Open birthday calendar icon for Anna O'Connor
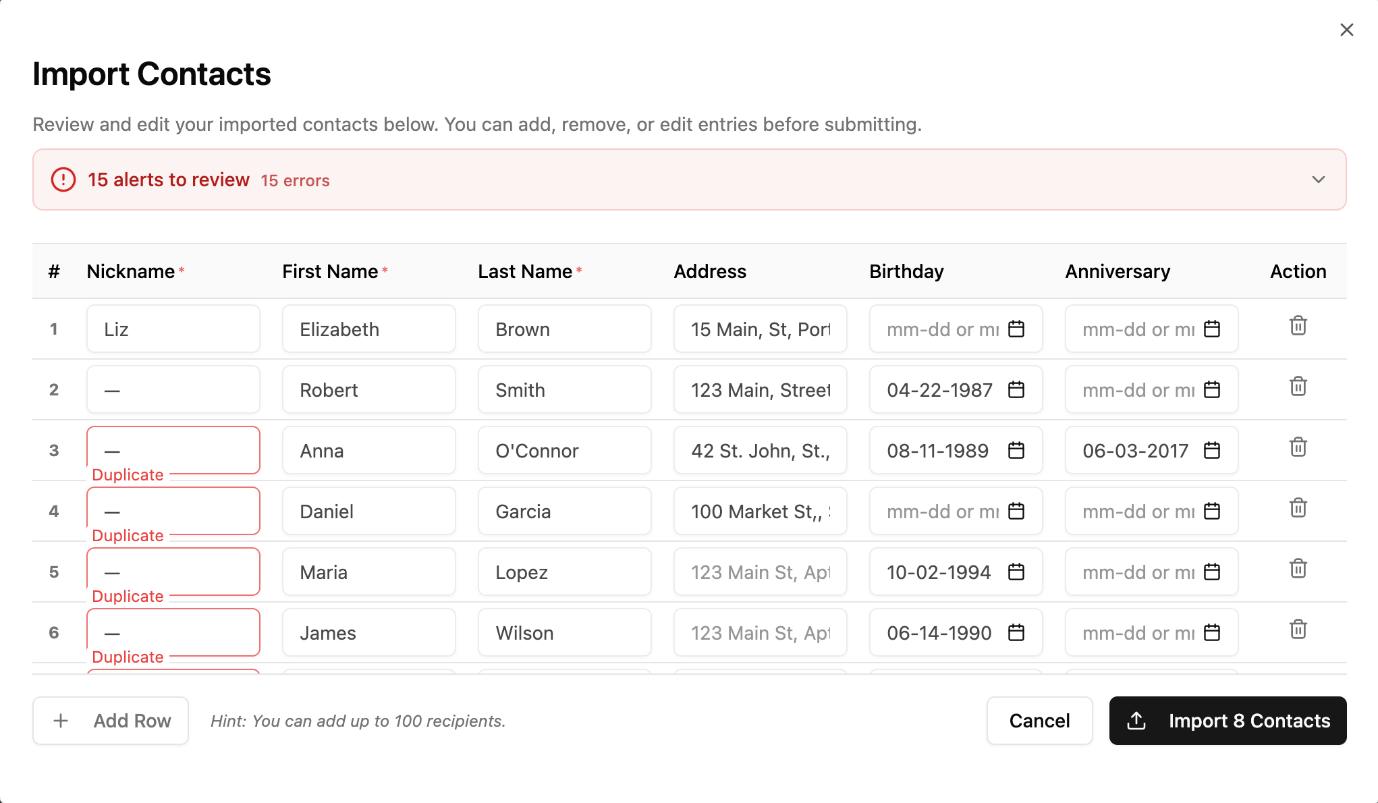 click(x=1016, y=450)
